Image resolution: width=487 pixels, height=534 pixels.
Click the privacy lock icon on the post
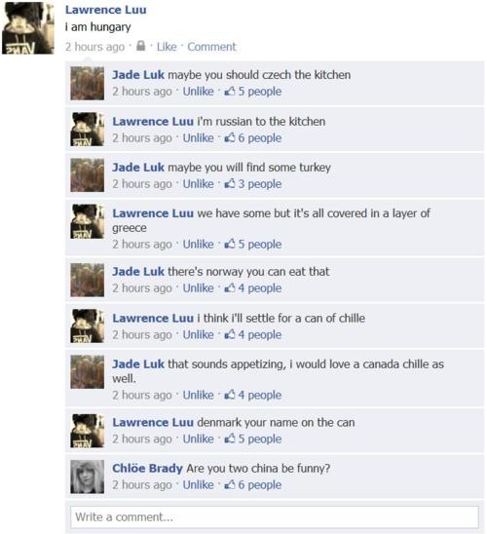(x=140, y=46)
